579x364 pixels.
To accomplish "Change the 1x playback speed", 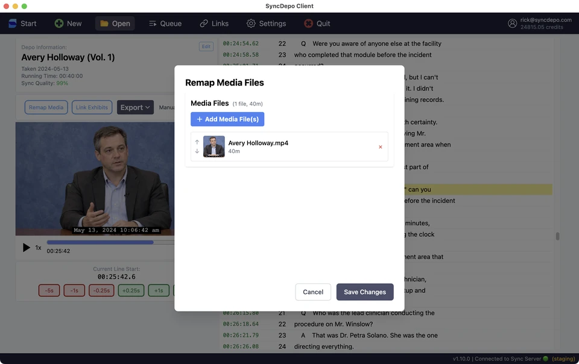I will click(x=38, y=248).
